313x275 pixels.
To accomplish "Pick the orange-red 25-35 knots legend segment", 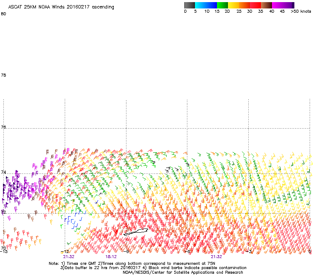I will tap(250, 5).
